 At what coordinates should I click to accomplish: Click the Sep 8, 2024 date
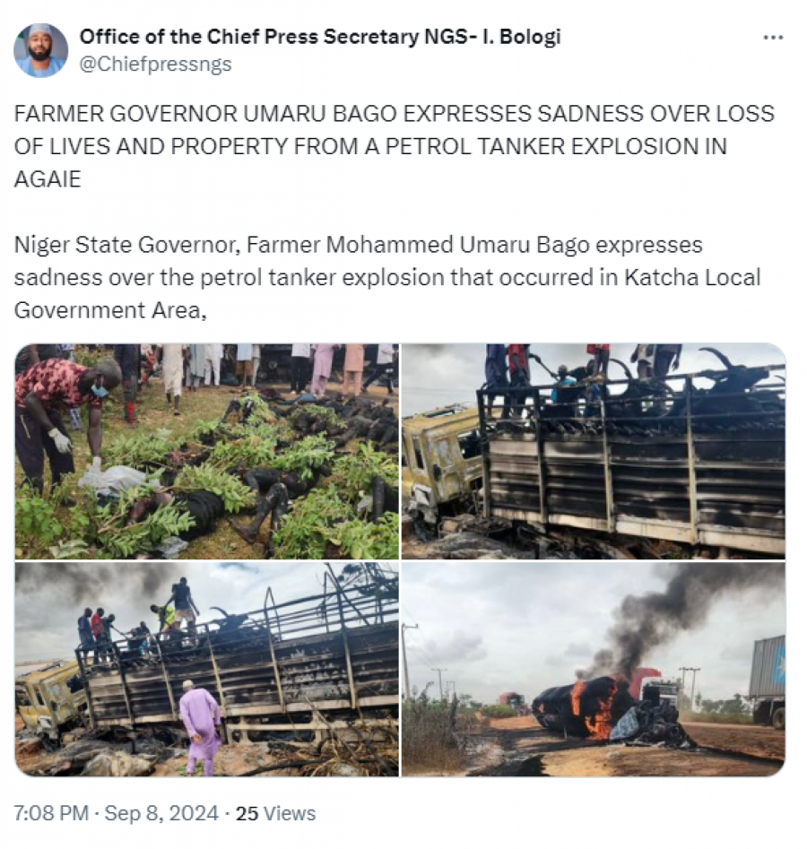pos(161,813)
